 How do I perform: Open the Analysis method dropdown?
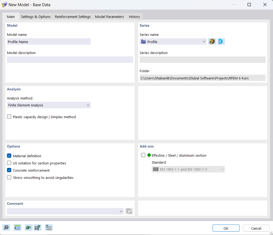click(88, 105)
